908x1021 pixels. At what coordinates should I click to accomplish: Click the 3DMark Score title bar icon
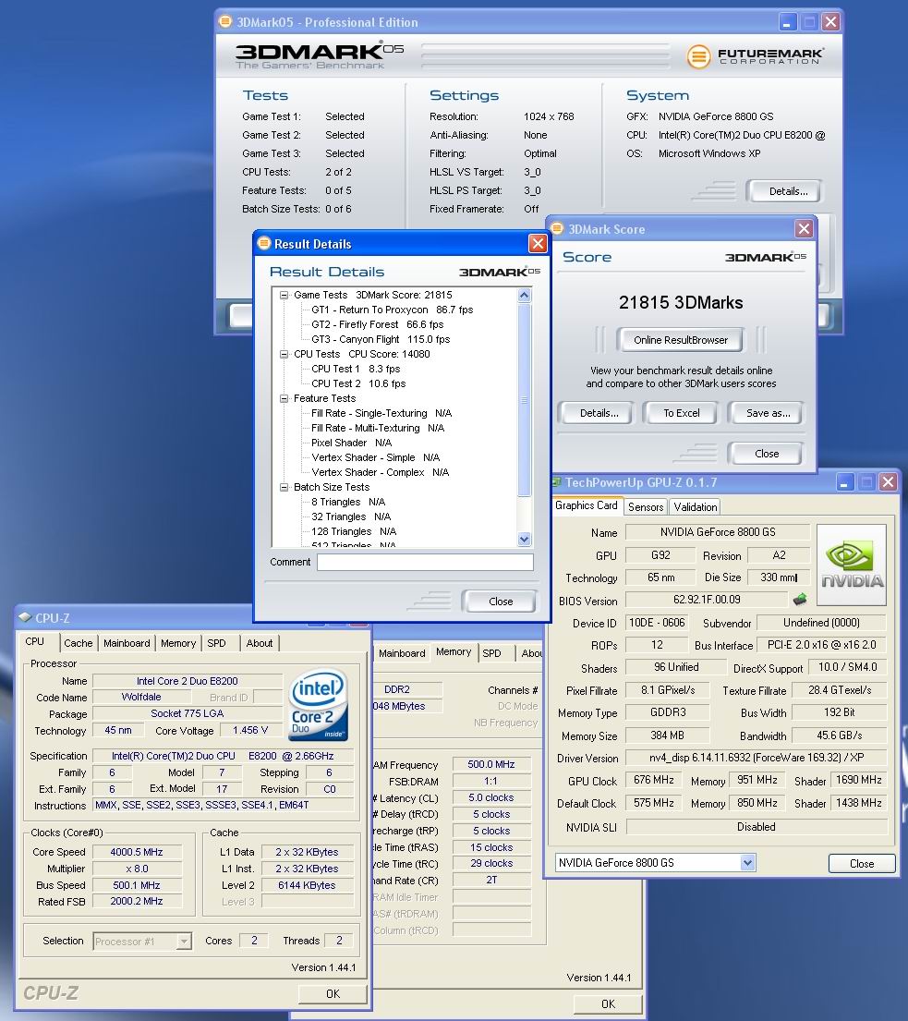click(x=558, y=228)
